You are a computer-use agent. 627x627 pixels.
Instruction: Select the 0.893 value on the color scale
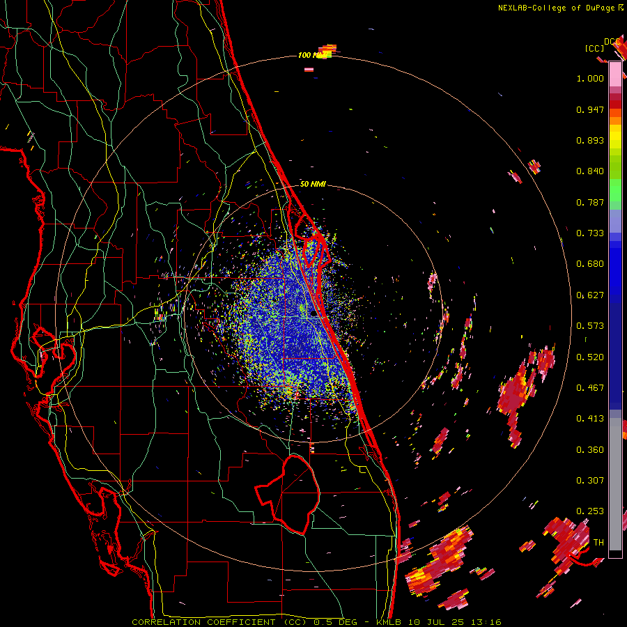pos(590,140)
